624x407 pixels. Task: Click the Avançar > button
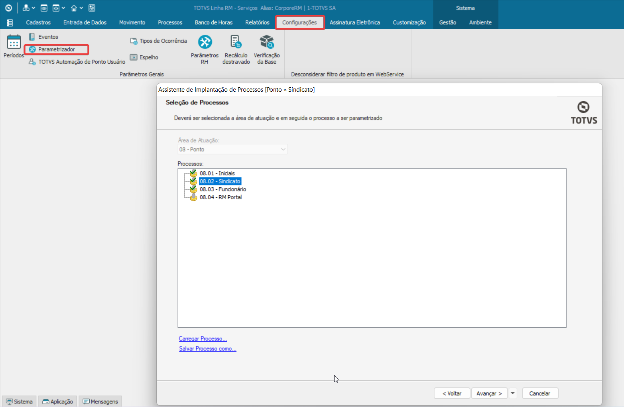click(489, 393)
